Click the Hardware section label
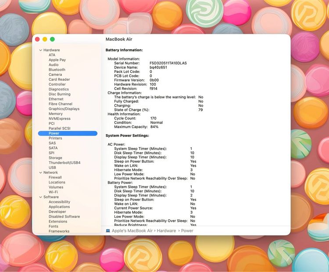The height and width of the screenshot is (272, 329). [52, 50]
